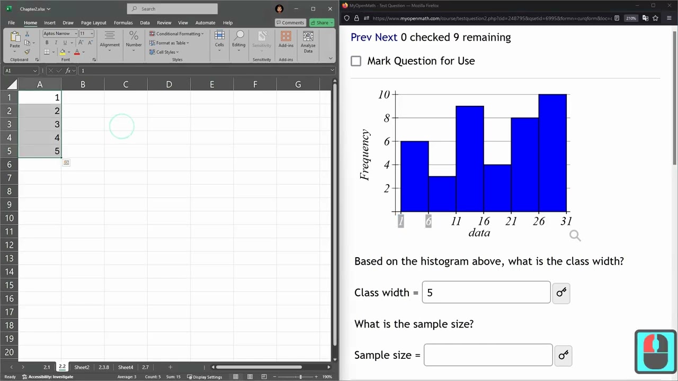The image size is (678, 381).
Task: Click the key icon next to Class width
Action: pyautogui.click(x=561, y=293)
